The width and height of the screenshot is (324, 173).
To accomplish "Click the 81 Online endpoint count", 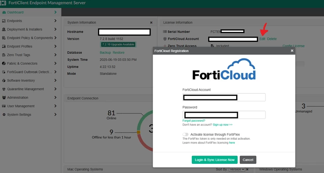I will click(112, 113).
